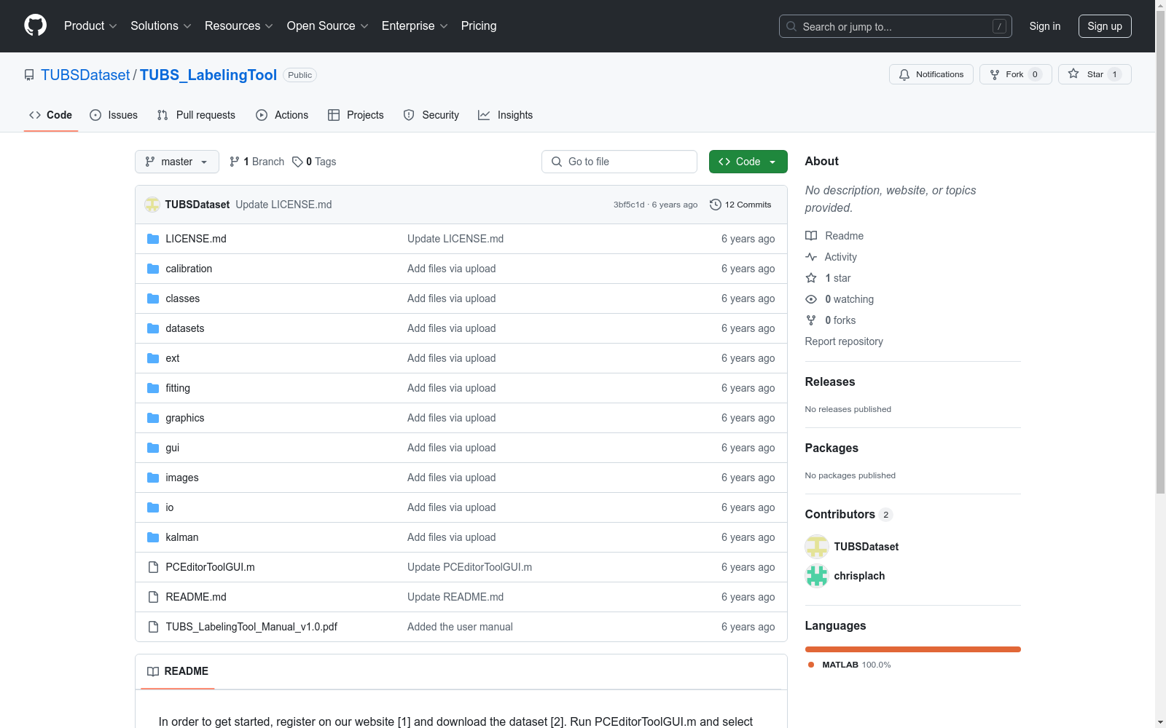Open the Readme link in About
The height and width of the screenshot is (728, 1166).
click(x=834, y=236)
